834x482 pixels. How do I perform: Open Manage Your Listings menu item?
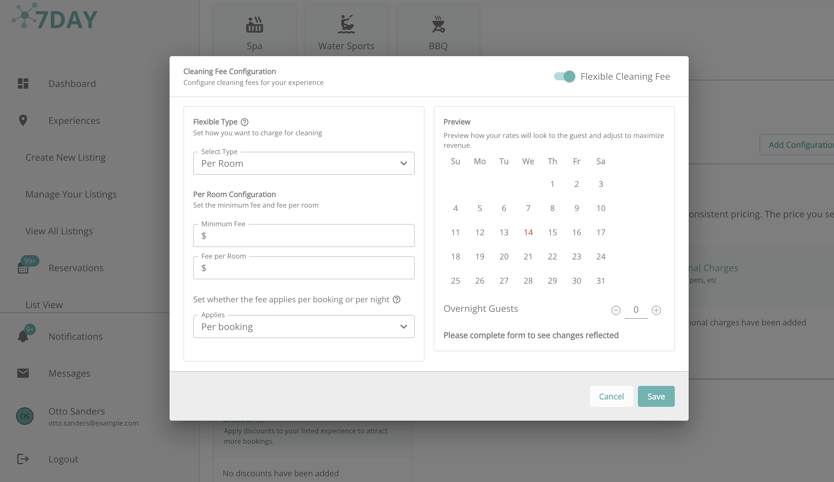point(71,194)
